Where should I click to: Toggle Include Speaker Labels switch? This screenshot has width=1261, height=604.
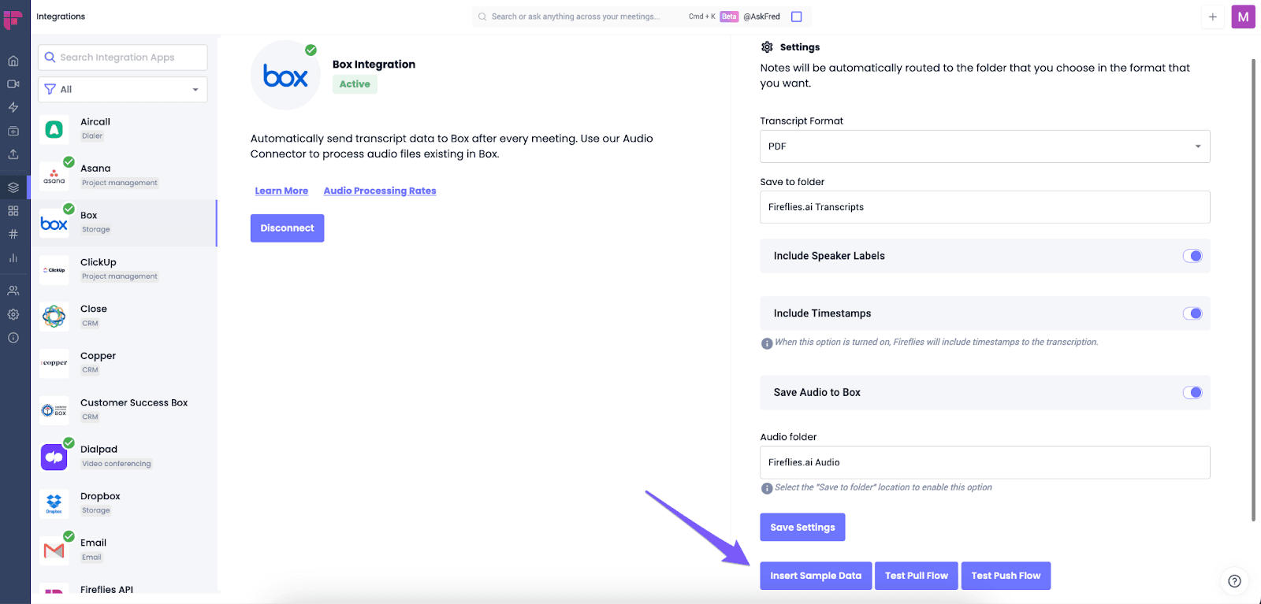tap(1192, 256)
